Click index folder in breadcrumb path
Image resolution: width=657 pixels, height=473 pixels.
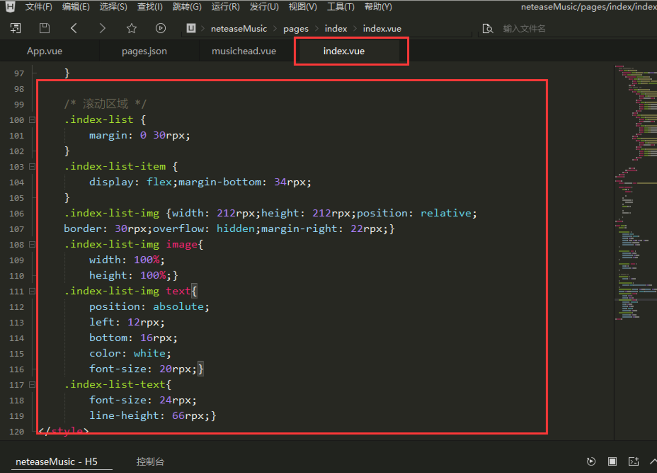click(336, 28)
